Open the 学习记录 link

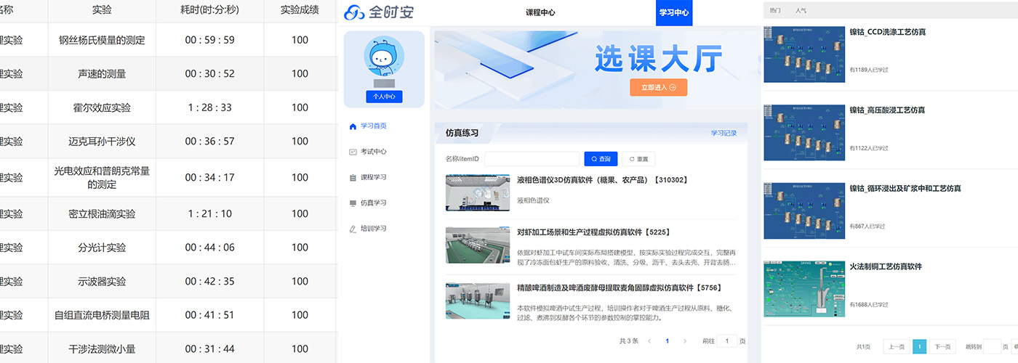[723, 133]
